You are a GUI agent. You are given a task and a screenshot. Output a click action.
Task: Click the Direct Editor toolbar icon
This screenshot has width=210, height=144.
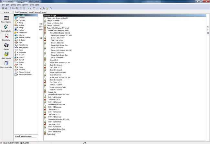(x=41, y=8)
